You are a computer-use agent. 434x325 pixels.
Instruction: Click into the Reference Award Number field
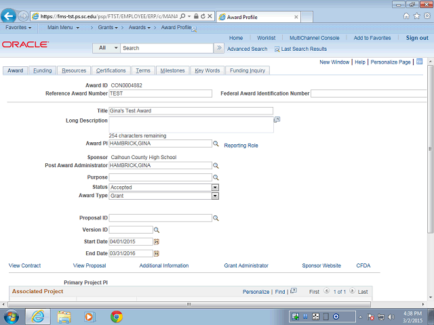[161, 93]
